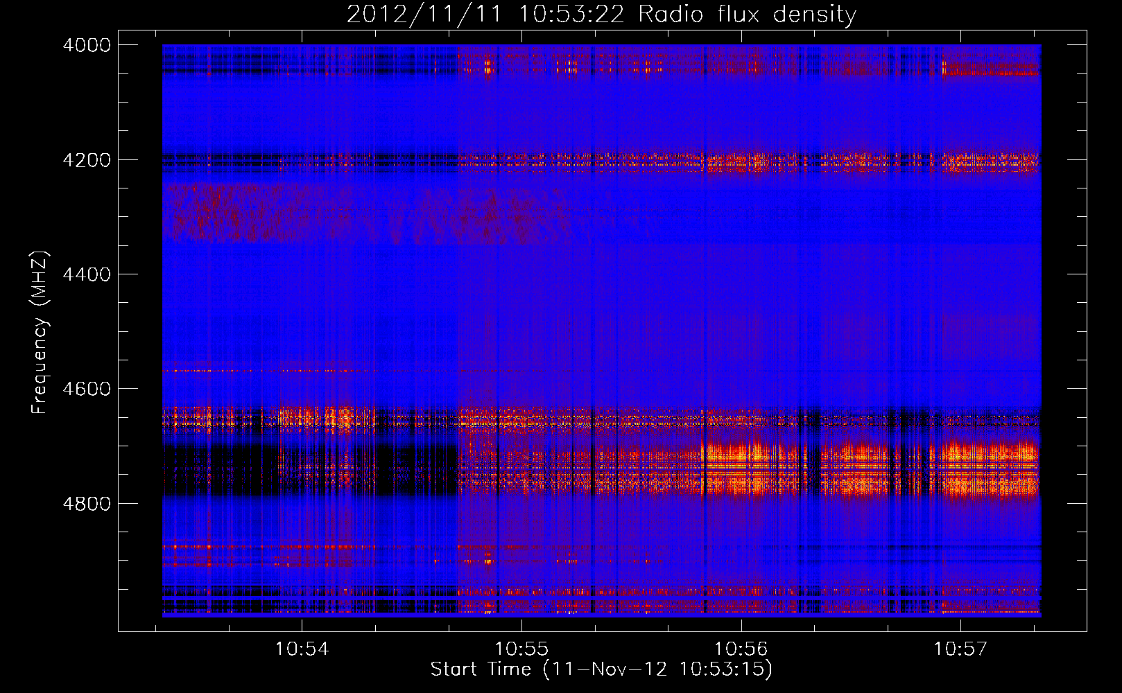Select the 4600 frequency axis label
1122x693 pixels.
tap(87, 389)
